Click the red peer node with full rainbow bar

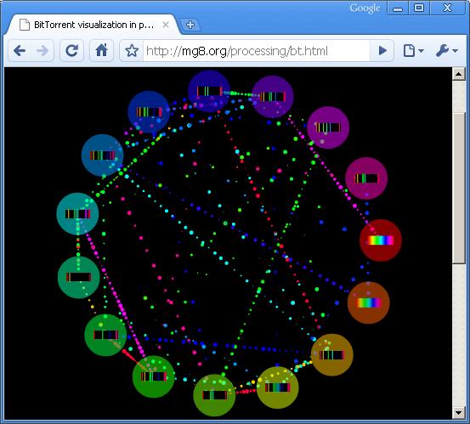point(381,240)
